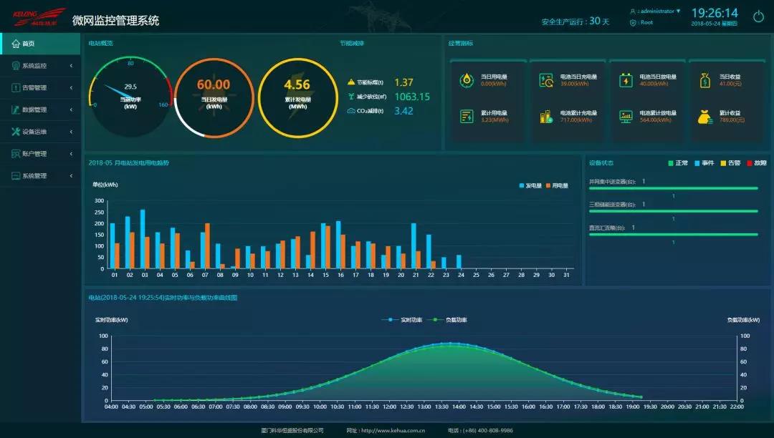Toggle the 用电量 series in bar chart legend

point(557,185)
